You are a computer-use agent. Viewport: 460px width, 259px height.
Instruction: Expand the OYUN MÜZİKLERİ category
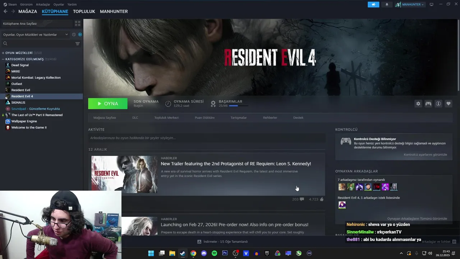pyautogui.click(x=3, y=53)
